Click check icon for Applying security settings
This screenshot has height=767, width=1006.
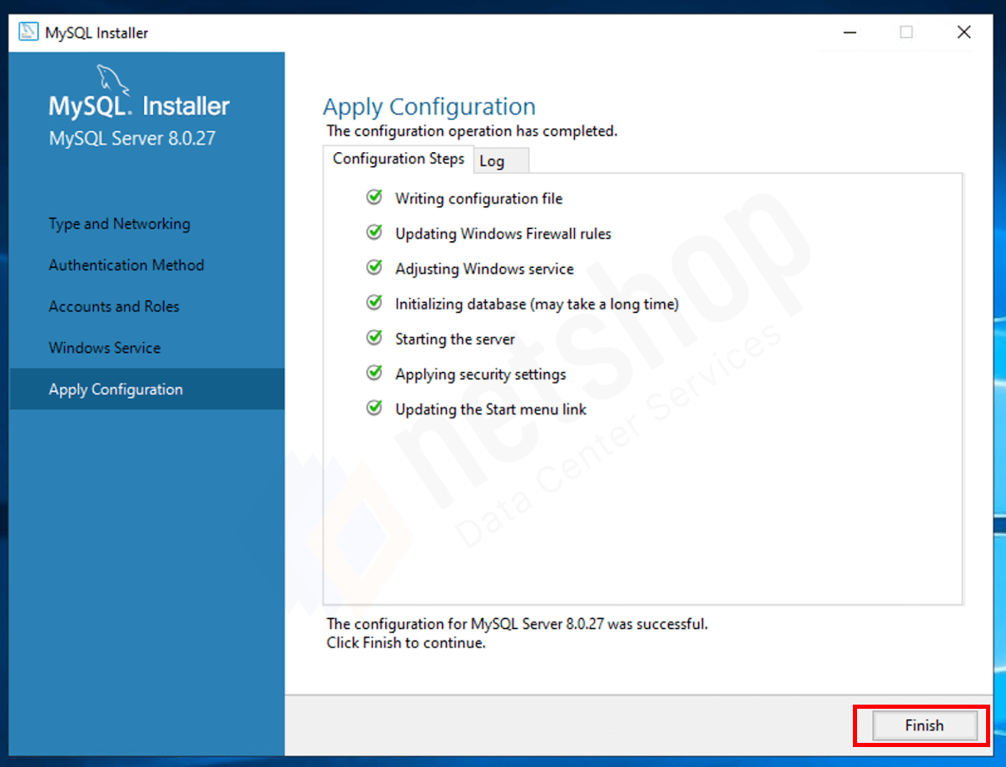(x=374, y=374)
